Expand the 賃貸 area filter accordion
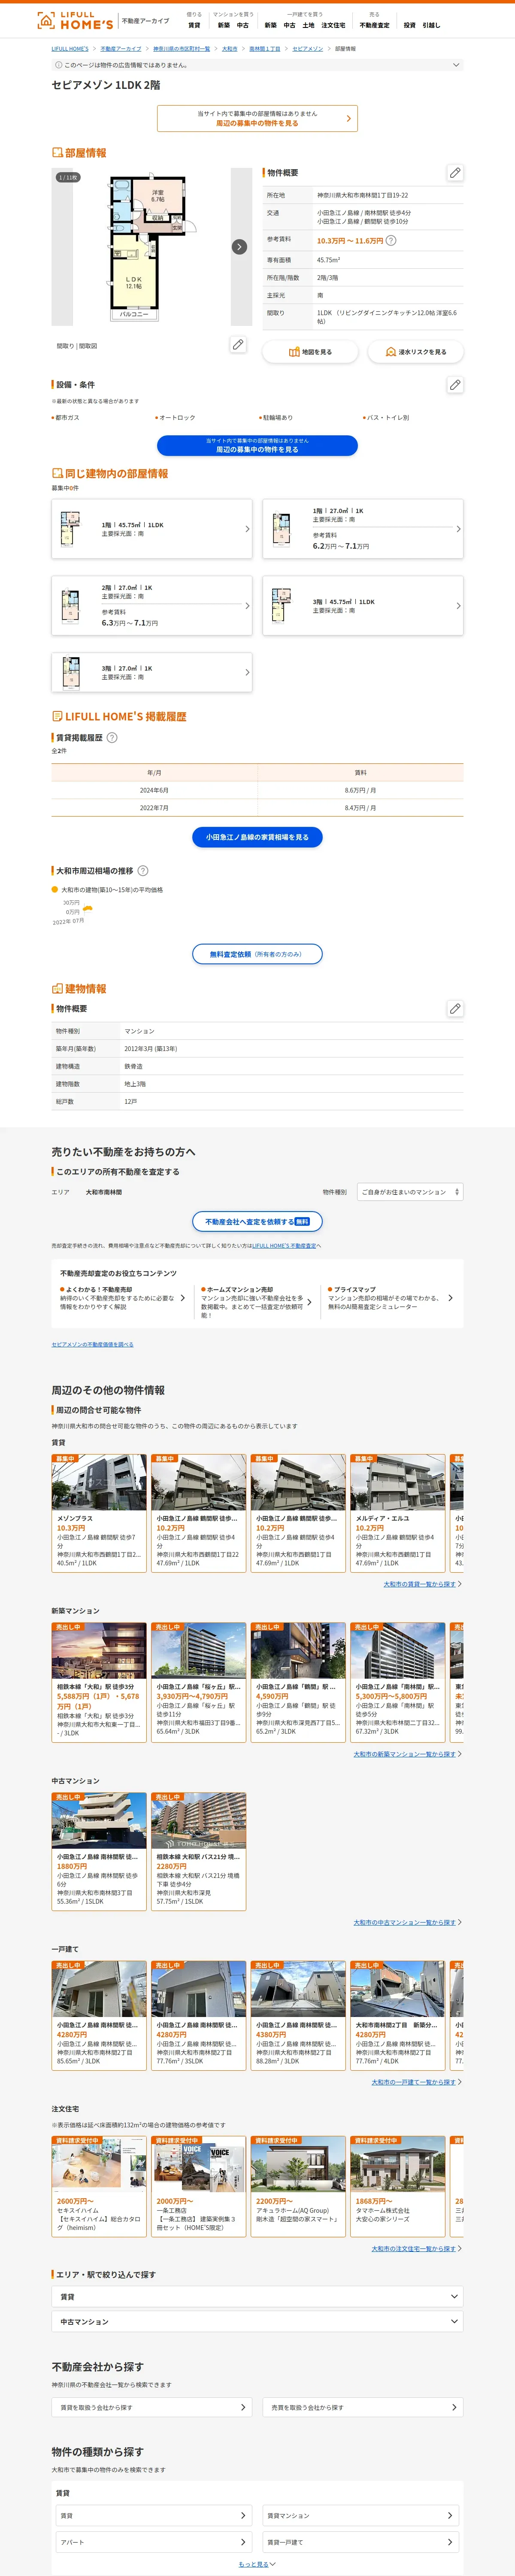 click(x=257, y=2296)
